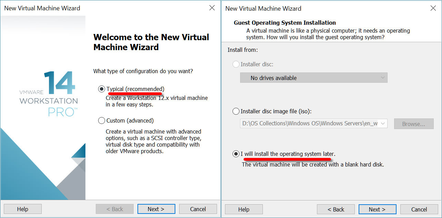This screenshot has height=218, width=442.
Task: Click the greyed Back button in Welcome window
Action: [x=115, y=209]
